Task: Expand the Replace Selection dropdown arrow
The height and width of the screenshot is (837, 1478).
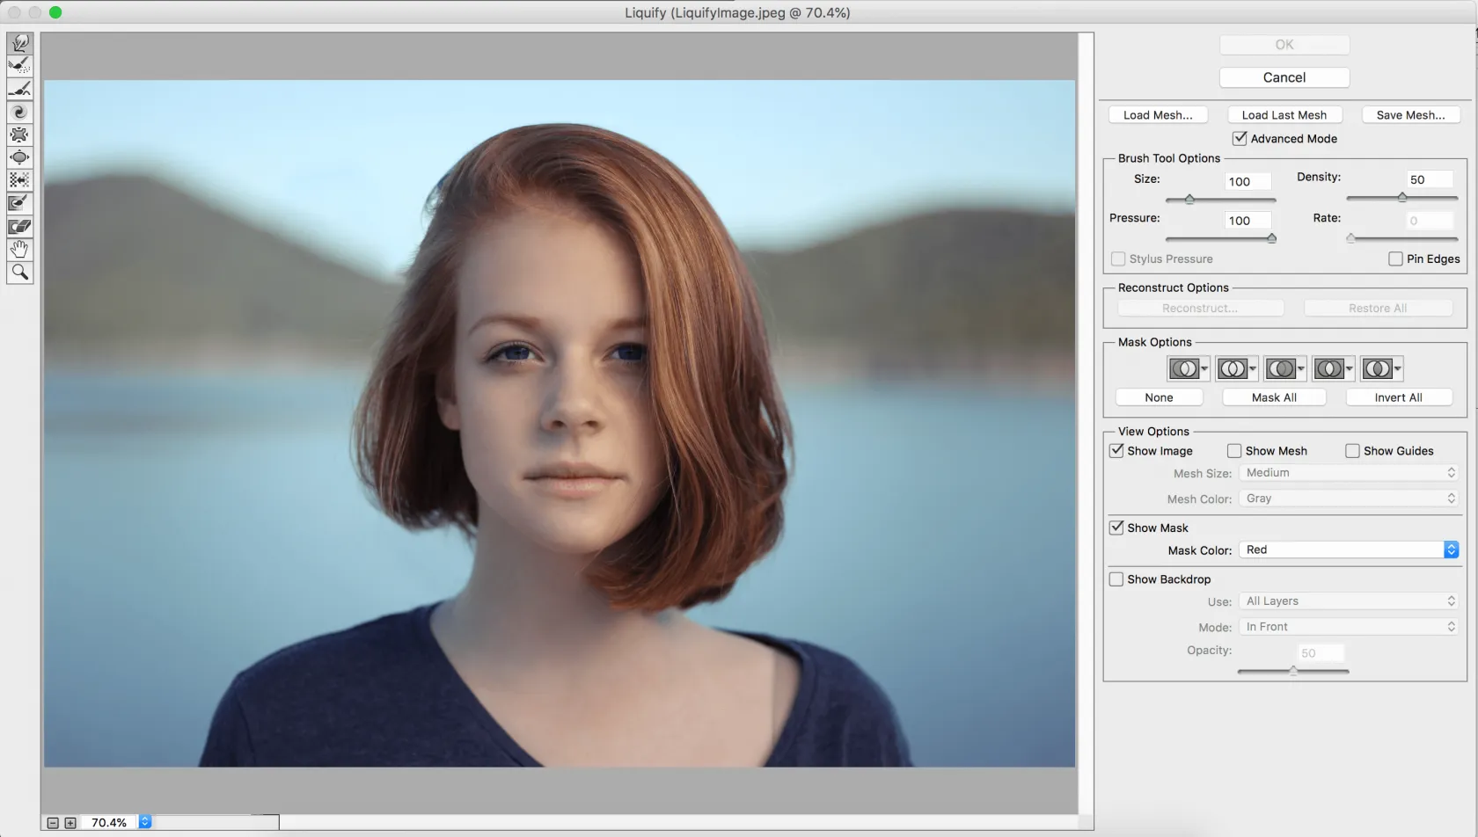Action: 1204,369
